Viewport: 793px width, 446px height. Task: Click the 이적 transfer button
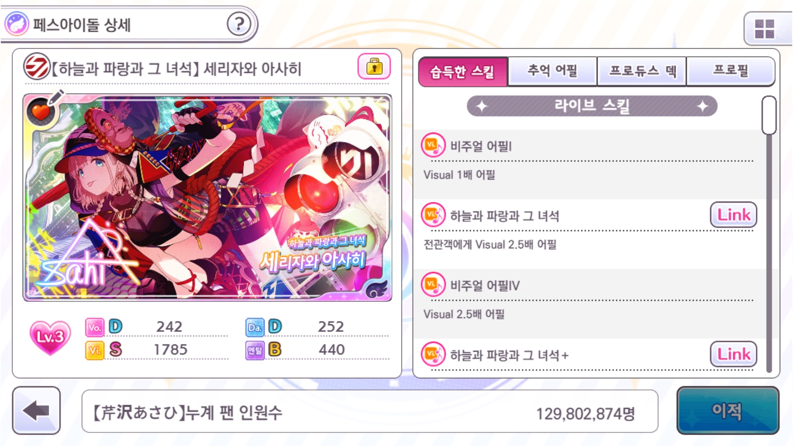pyautogui.click(x=728, y=410)
